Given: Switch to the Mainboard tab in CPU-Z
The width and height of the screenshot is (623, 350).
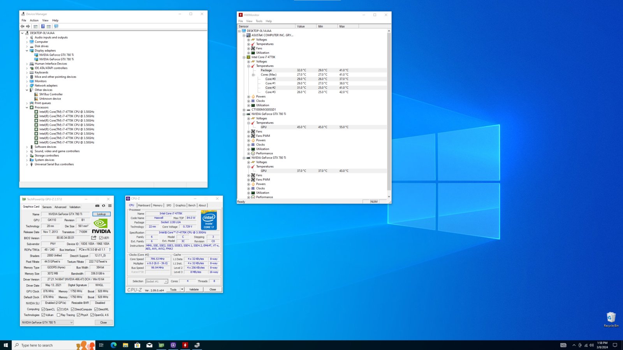Looking at the screenshot, I should click(144, 205).
